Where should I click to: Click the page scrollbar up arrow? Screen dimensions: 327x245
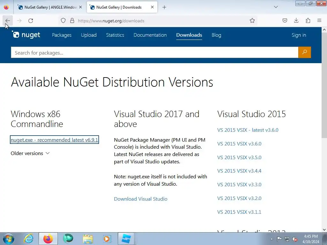324,30
